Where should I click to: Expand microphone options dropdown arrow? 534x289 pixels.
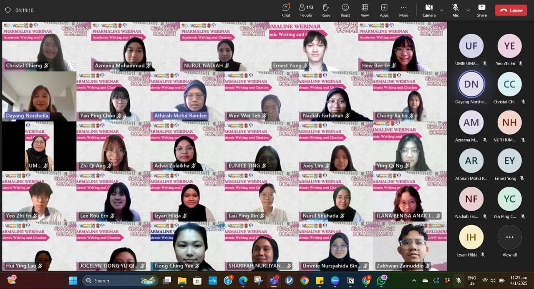click(468, 10)
